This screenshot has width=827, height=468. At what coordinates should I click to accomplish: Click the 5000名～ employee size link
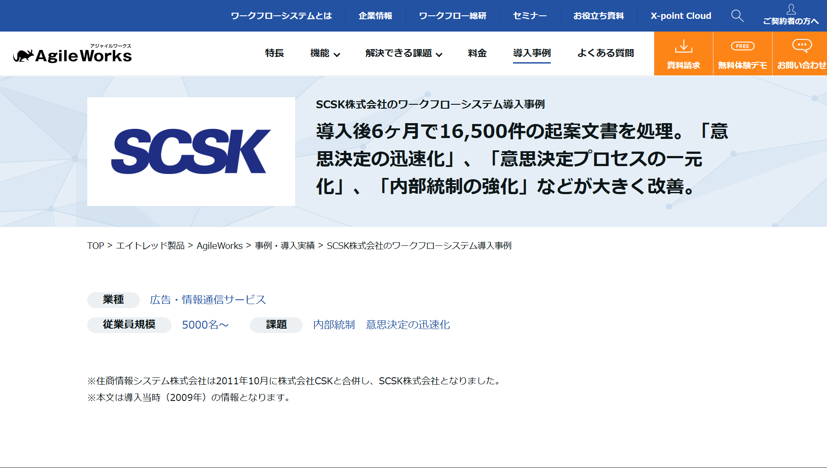[205, 325]
